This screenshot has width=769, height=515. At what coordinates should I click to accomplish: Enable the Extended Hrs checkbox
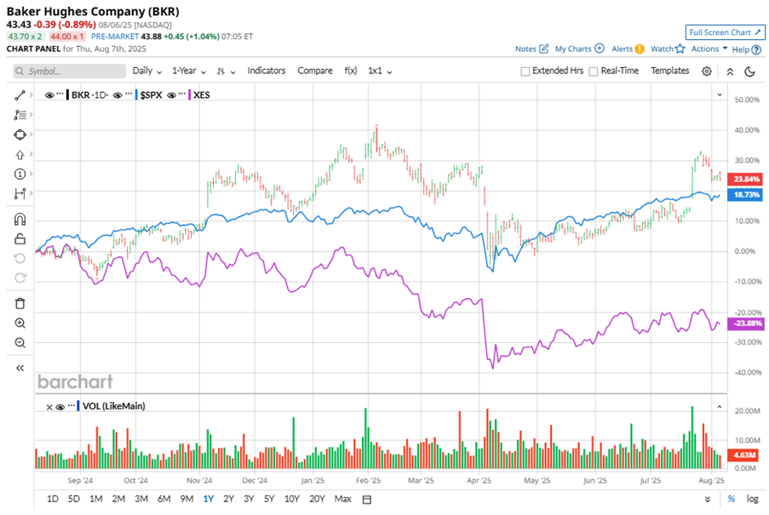click(525, 72)
